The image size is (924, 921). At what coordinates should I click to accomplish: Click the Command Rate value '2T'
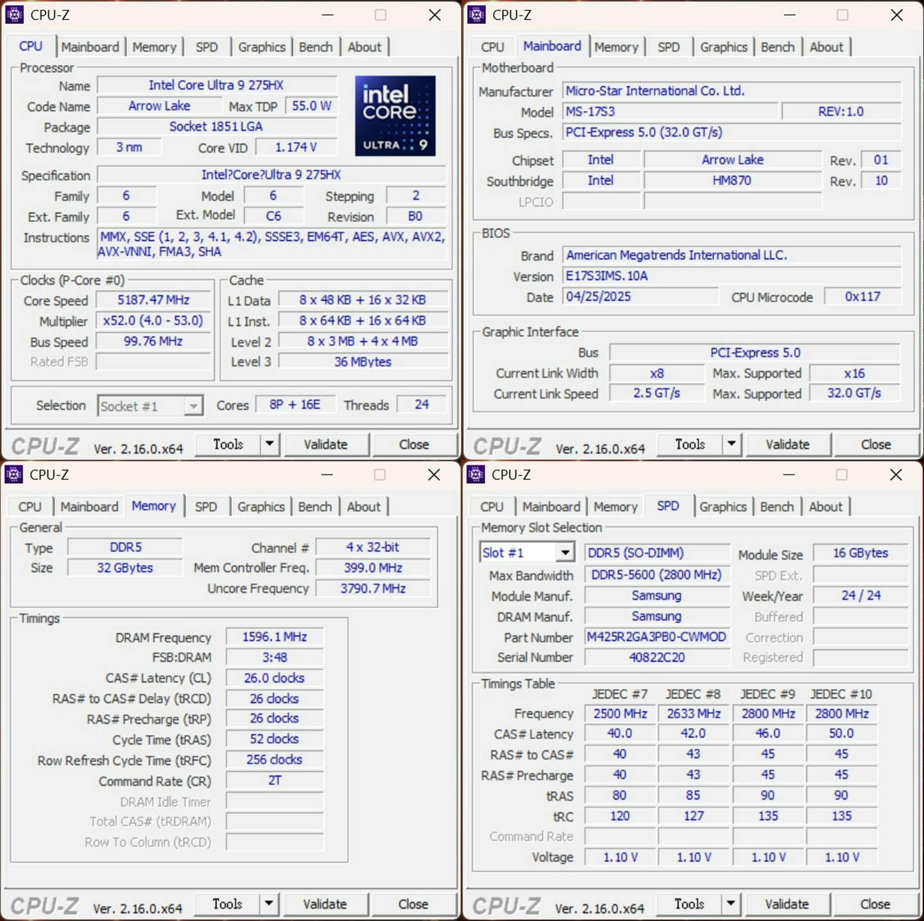click(275, 780)
